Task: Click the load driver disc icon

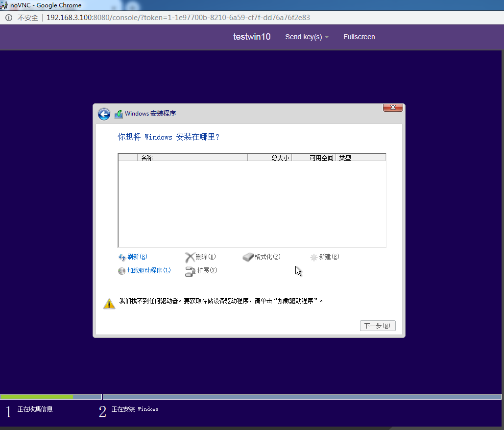Action: pos(121,271)
